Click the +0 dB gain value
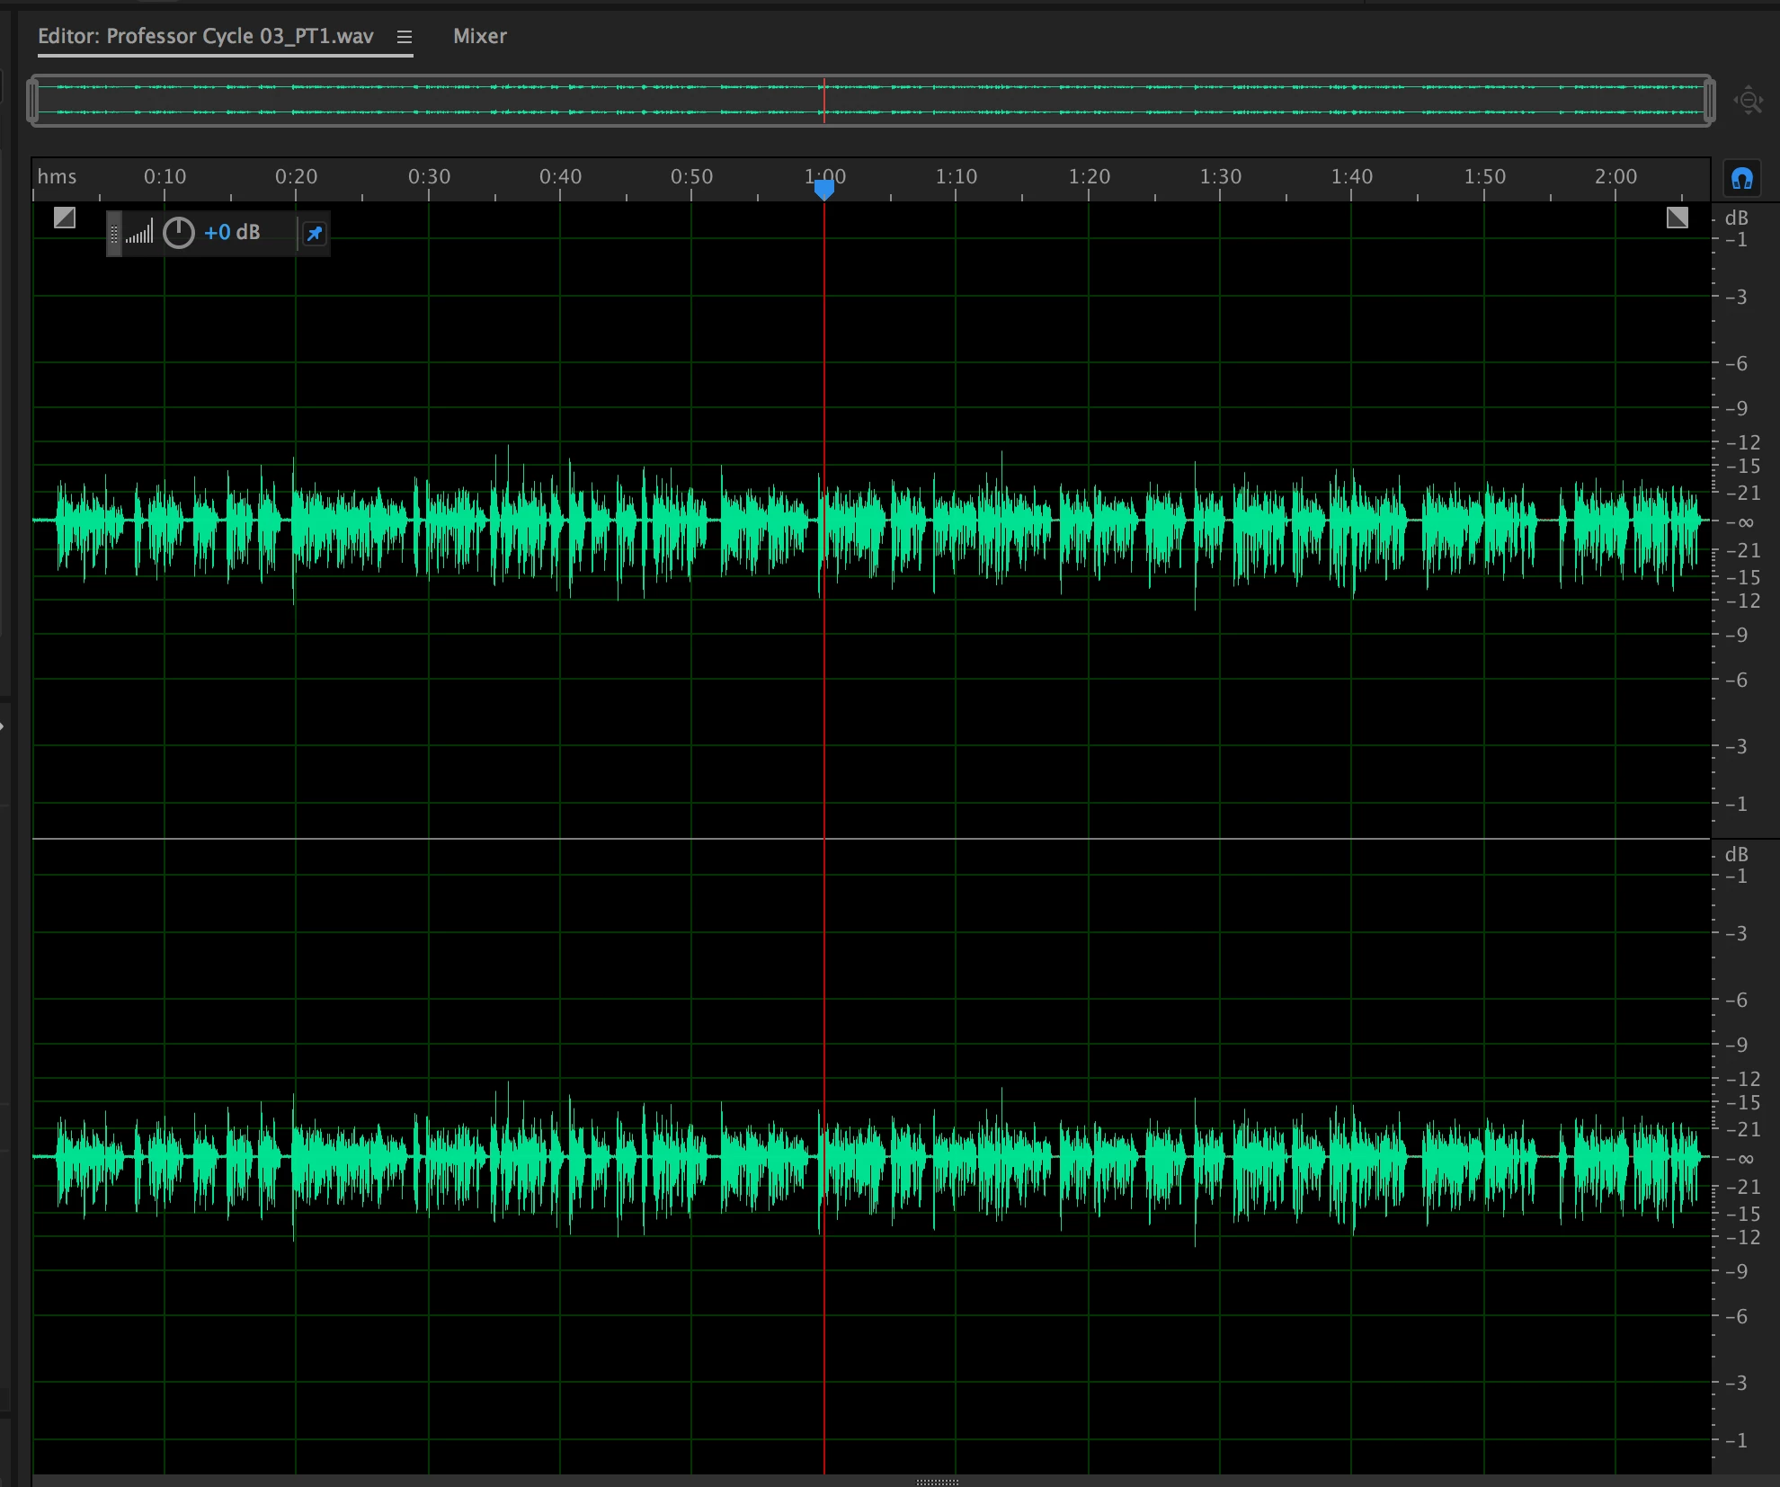1780x1487 pixels. click(x=231, y=233)
